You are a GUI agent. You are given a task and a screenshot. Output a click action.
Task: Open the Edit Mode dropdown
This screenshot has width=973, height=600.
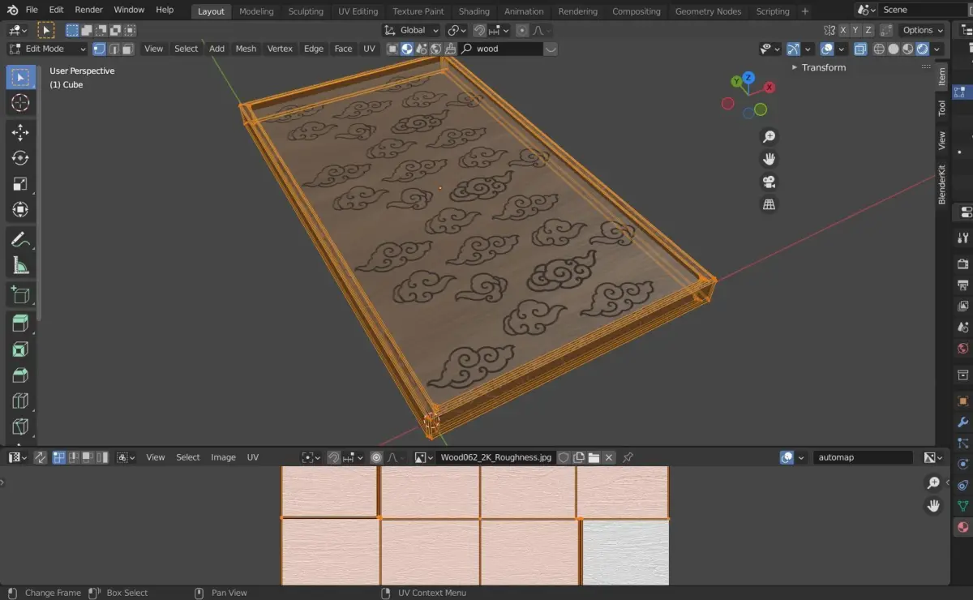[x=47, y=49]
